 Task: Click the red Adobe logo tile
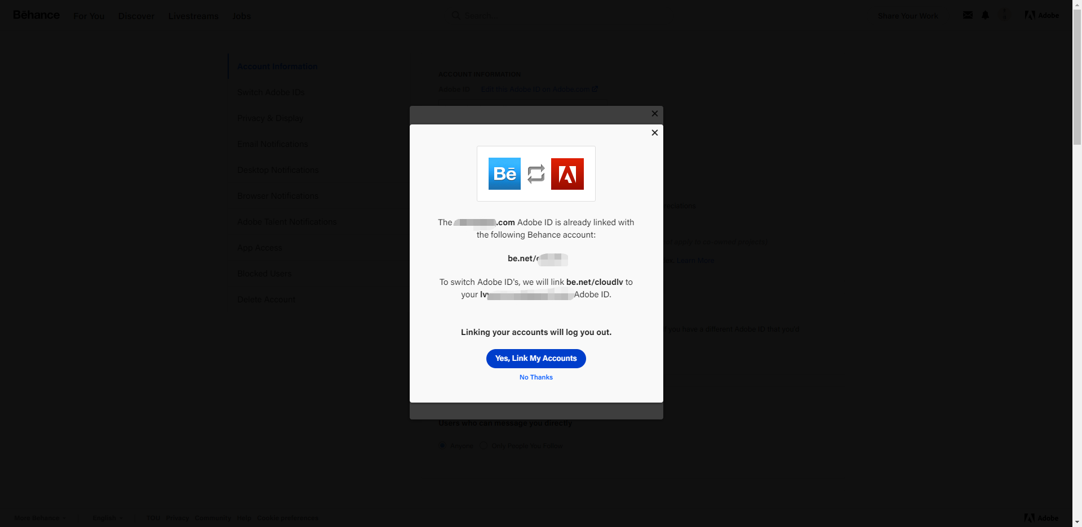coord(567,174)
